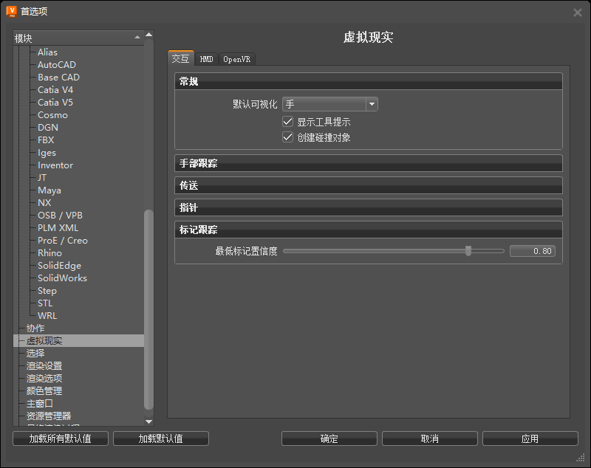The height and width of the screenshot is (468, 591).
Task: Close the Preferences dialog
Action: [577, 13]
